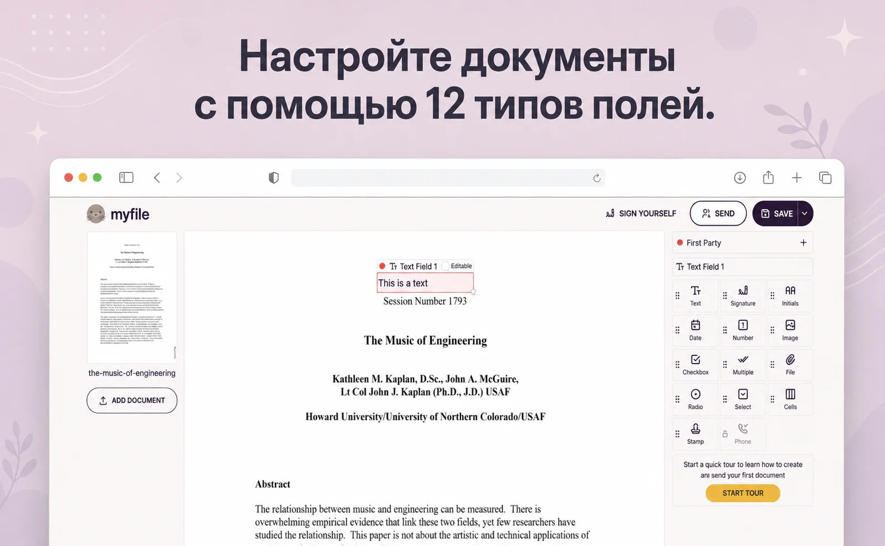Select the Cells field tool
The image size is (885, 546).
tap(790, 400)
